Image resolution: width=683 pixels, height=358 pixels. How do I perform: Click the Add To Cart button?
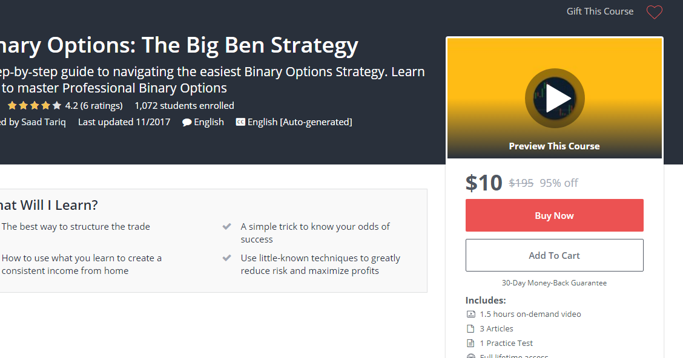click(555, 255)
